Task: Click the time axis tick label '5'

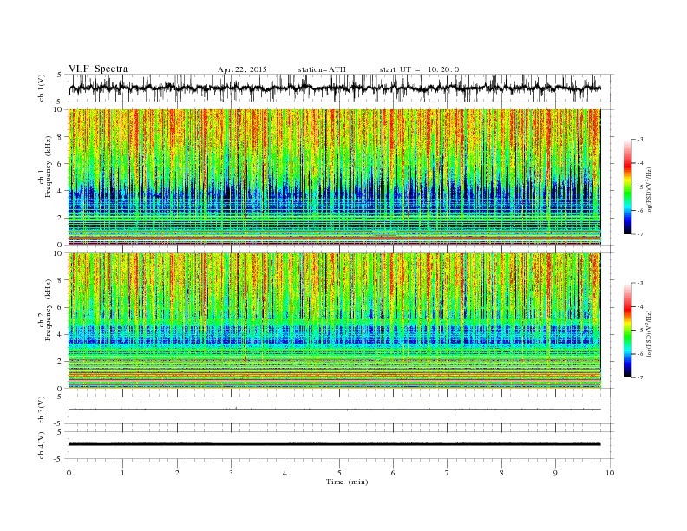Action: (339, 473)
